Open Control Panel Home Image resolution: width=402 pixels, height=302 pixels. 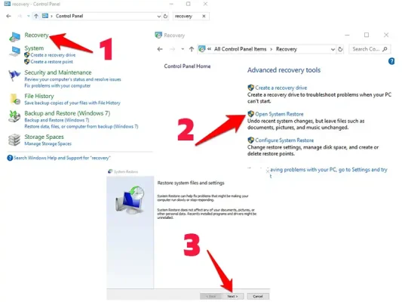coord(187,66)
